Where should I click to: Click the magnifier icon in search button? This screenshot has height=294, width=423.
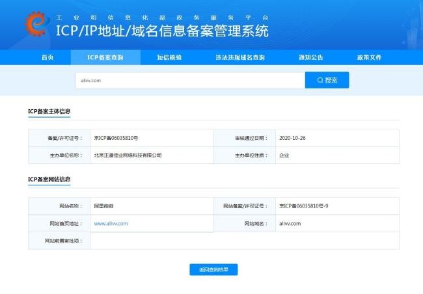tap(320, 80)
